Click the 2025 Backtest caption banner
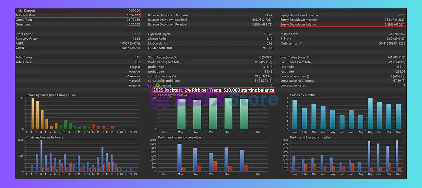The width and height of the screenshot is (422, 188). pyautogui.click(x=213, y=90)
